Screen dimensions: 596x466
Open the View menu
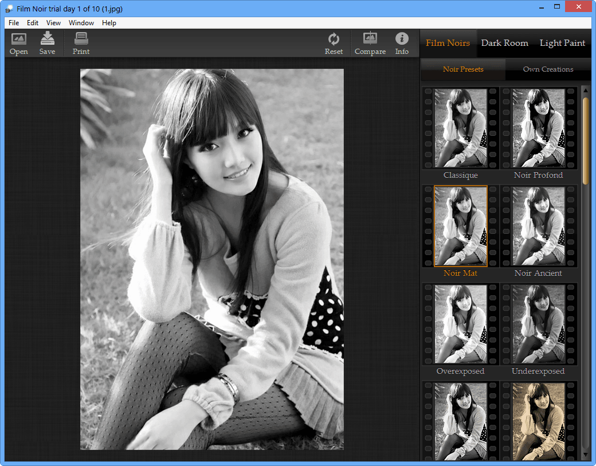pyautogui.click(x=53, y=23)
